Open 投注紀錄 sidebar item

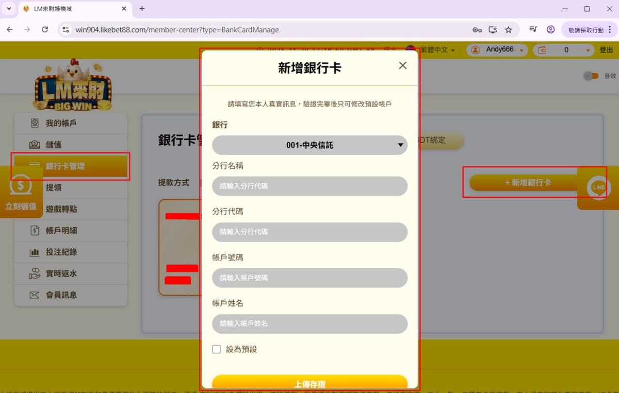pyautogui.click(x=71, y=252)
